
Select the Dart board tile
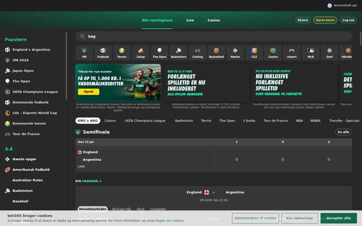coord(329,53)
